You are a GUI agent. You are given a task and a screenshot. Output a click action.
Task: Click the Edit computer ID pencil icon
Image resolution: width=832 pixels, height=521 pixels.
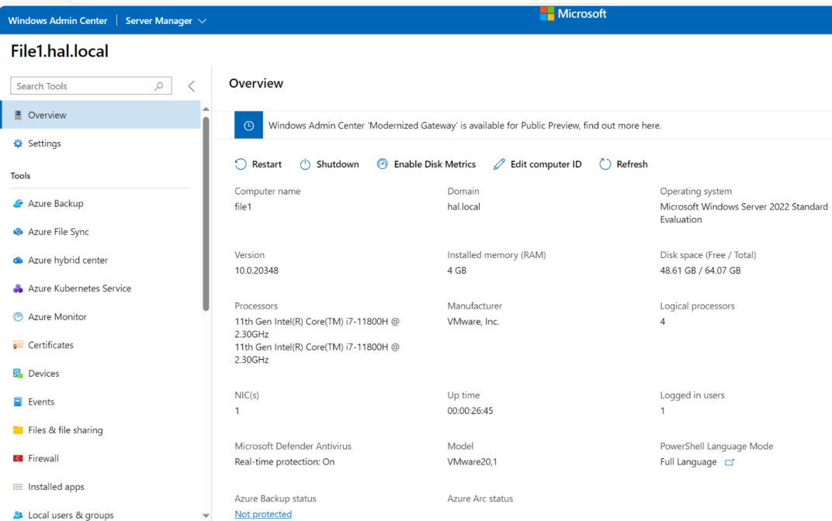point(499,164)
